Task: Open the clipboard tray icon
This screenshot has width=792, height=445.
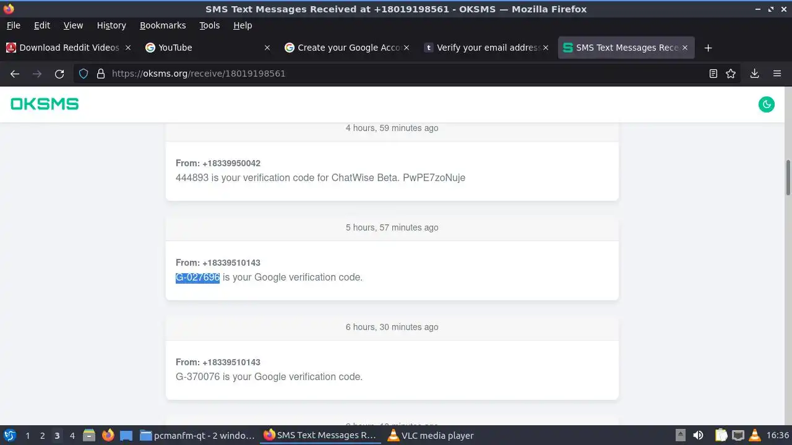Action: coord(721,435)
